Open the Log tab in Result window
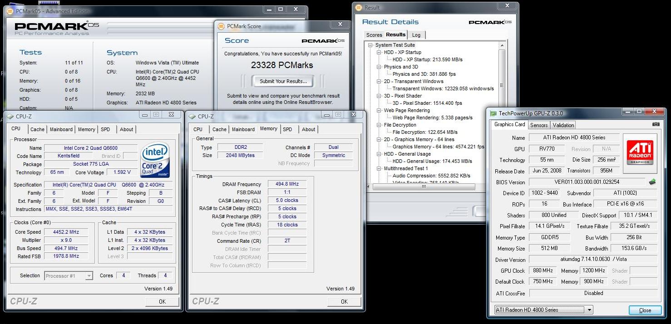 [416, 35]
